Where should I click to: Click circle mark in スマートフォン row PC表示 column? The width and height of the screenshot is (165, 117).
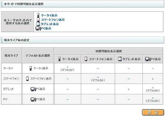coord(153,79)
